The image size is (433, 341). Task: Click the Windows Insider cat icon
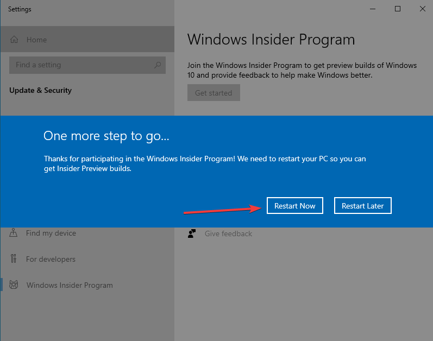(x=14, y=285)
